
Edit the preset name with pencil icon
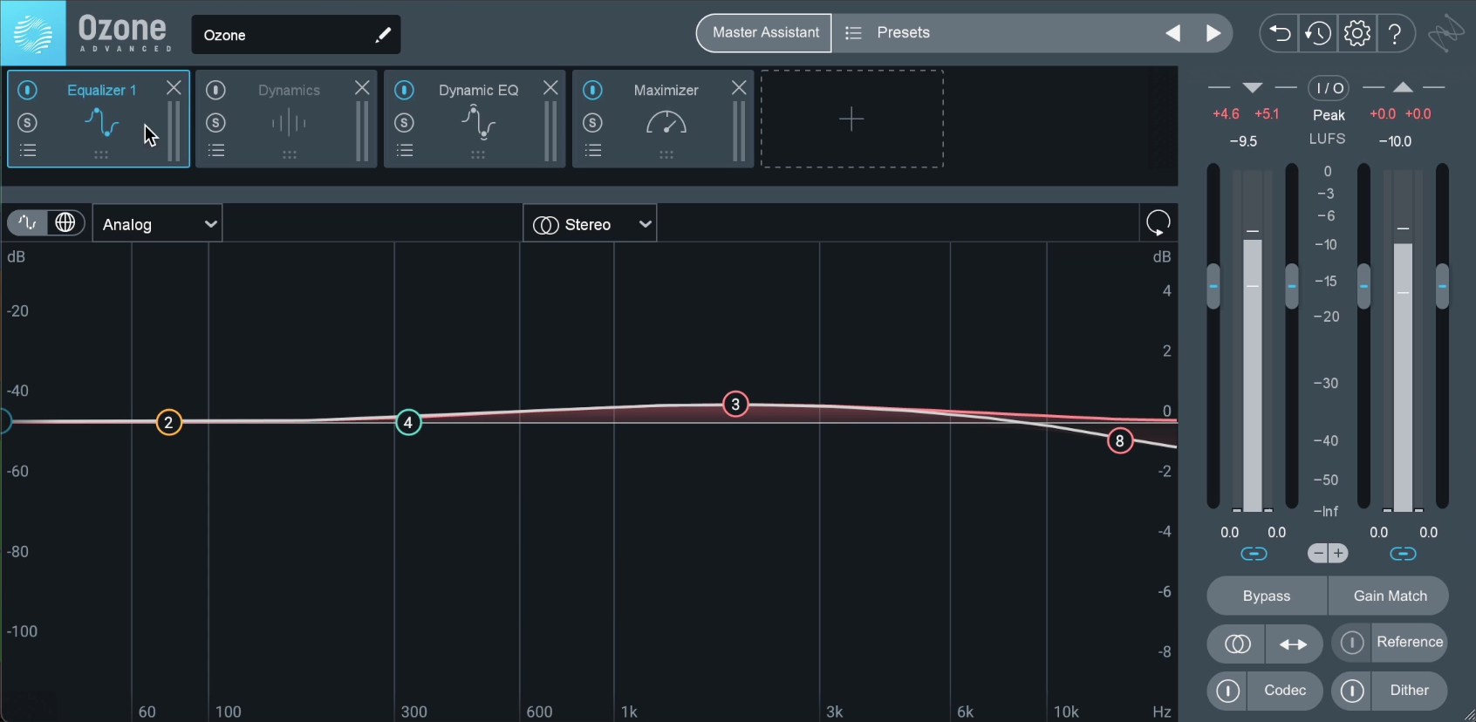click(382, 35)
